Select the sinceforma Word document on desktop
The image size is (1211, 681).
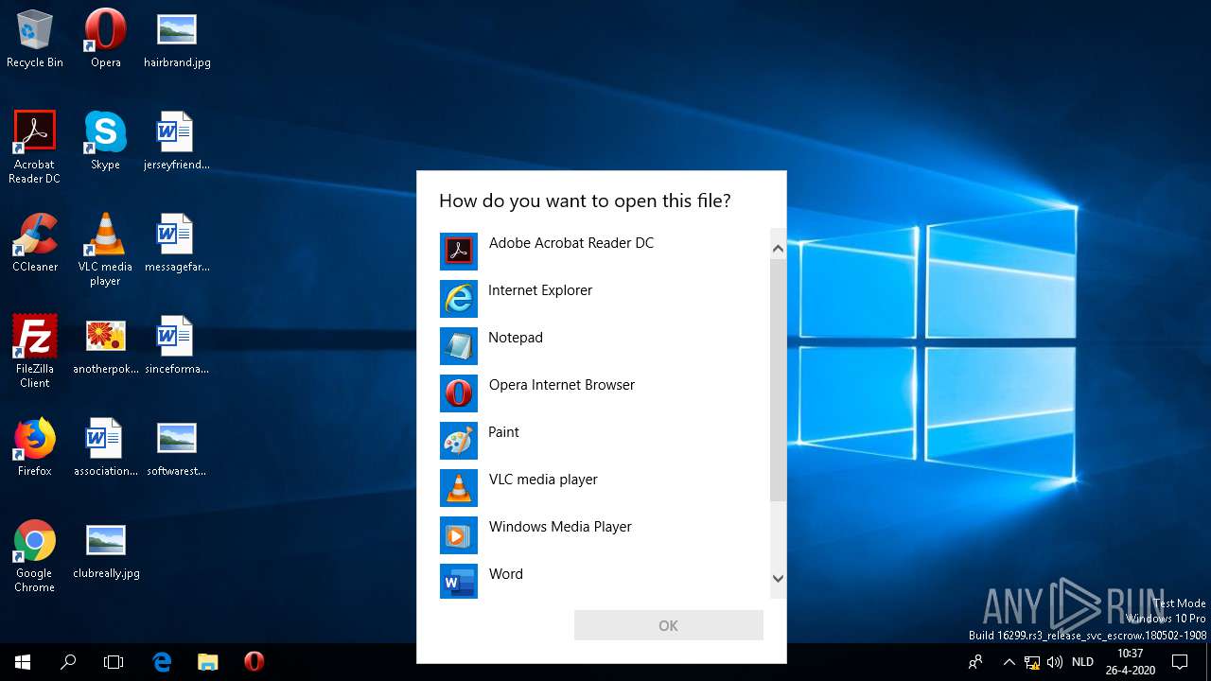(177, 344)
